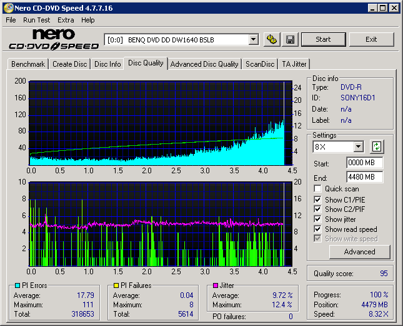Switch to the ScanDisc tab
The width and height of the screenshot is (403, 326).
coord(260,64)
